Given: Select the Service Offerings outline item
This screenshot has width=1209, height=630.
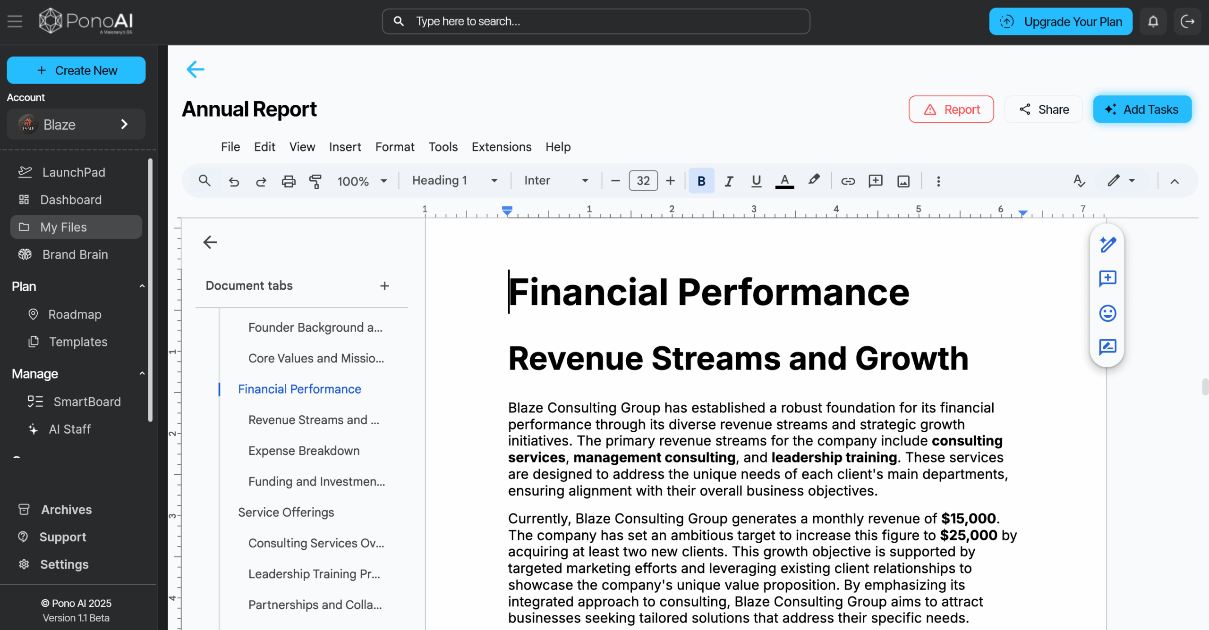Looking at the screenshot, I should point(286,512).
